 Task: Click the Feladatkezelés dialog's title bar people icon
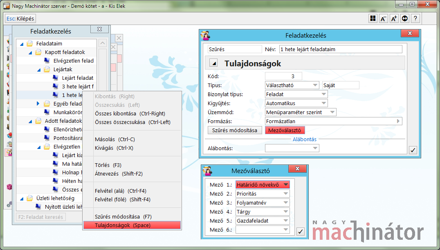click(205, 36)
